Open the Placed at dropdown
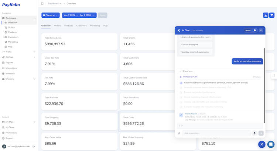The width and height of the screenshot is (277, 151). [51, 15]
